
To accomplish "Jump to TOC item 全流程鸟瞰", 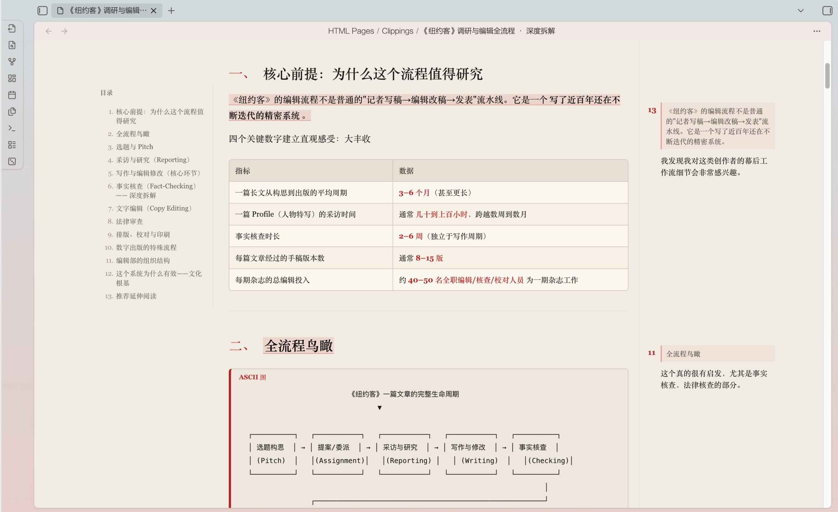I will point(133,134).
